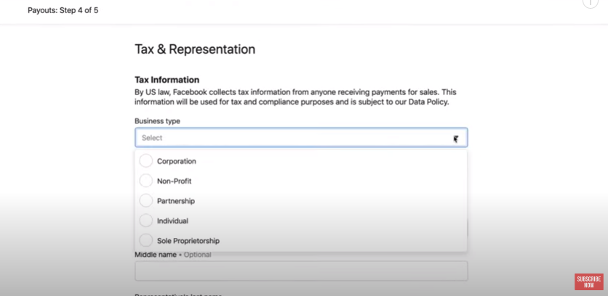Click the Tax Information section title
This screenshot has height=296, width=608.
pos(167,80)
